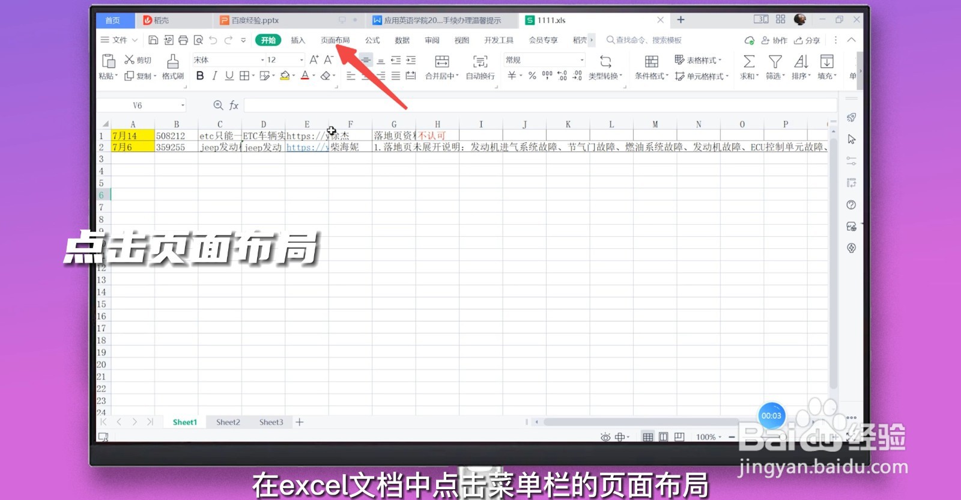The width and height of the screenshot is (961, 500).
Task: Open the number format (常规) dropdown
Action: coord(582,60)
